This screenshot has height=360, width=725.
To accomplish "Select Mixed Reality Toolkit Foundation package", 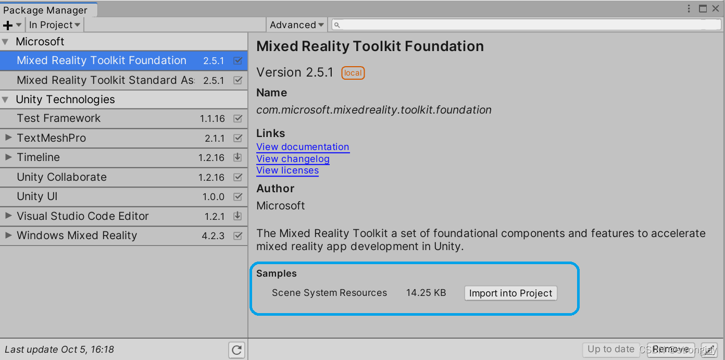I will (x=123, y=60).
